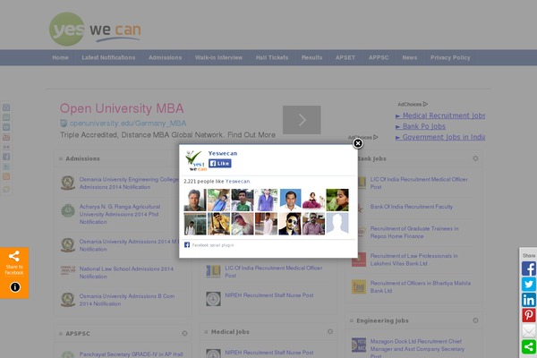The width and height of the screenshot is (537, 358).
Task: Open the Hall Tickets menu item
Action: [272, 57]
